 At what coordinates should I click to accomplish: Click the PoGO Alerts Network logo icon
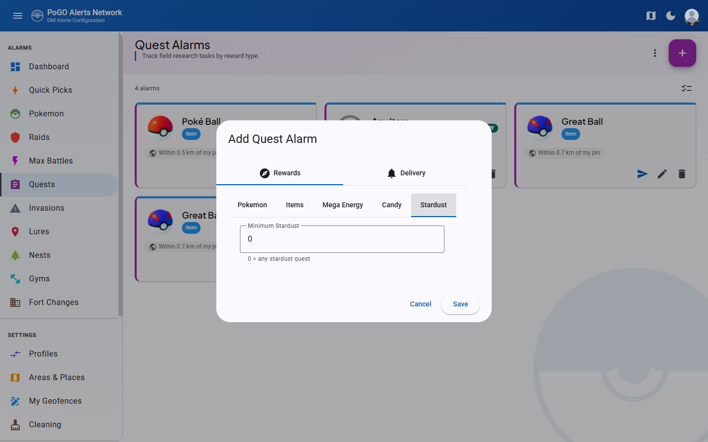[x=37, y=16]
